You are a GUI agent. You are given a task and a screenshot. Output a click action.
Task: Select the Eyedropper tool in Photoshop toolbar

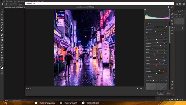(x=2, y=25)
